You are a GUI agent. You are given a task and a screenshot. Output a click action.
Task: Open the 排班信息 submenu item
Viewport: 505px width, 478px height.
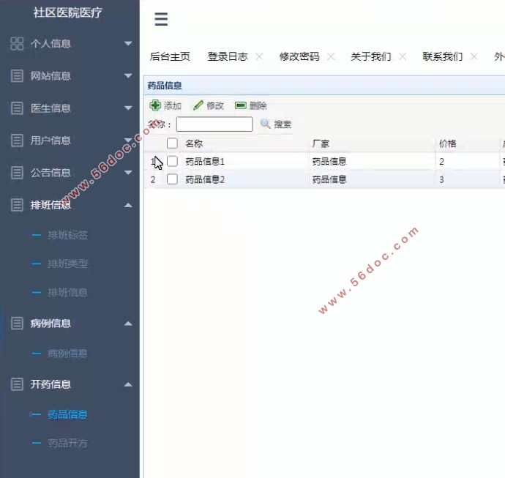(x=67, y=293)
